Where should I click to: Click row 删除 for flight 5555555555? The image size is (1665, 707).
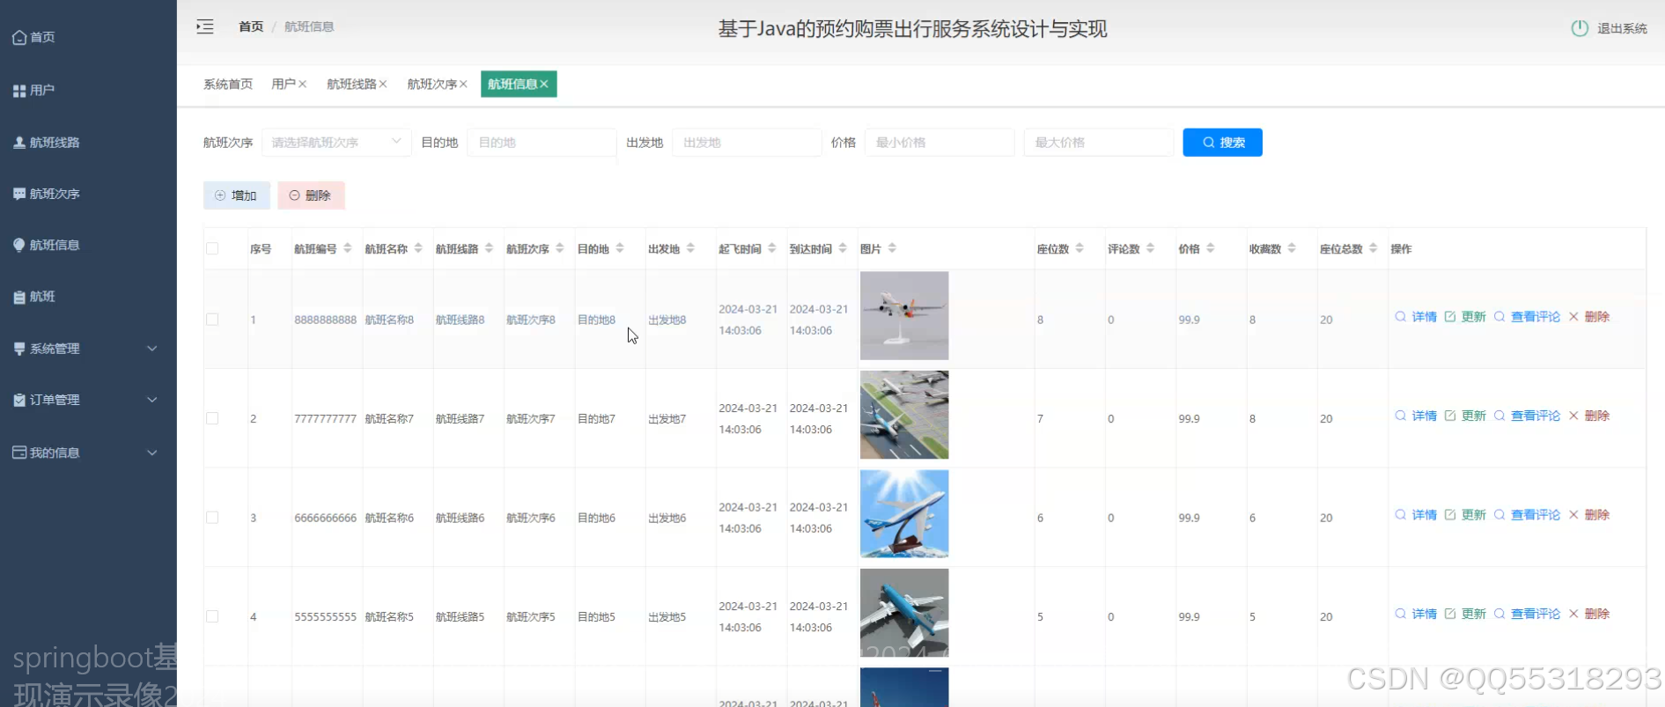pos(1589,614)
